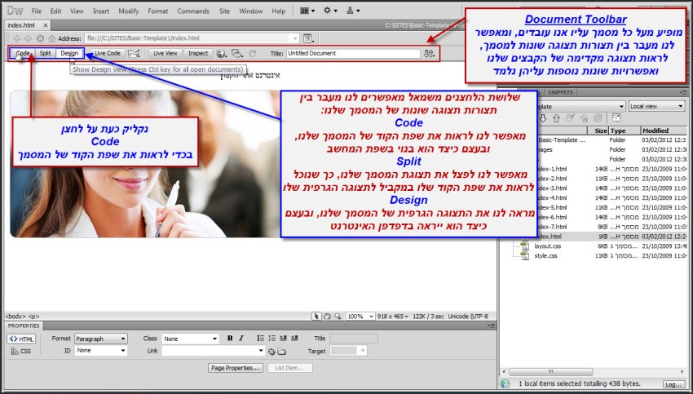693x394 pixels.
Task: Expand the Files panel view icon
Action: [616, 118]
